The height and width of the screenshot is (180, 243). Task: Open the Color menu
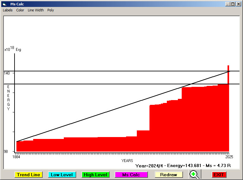20,10
